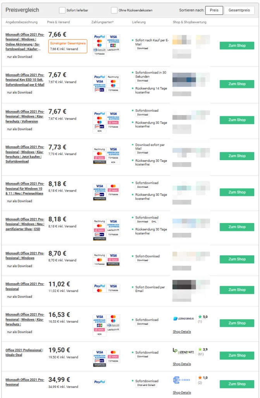Viewport: 260px width, 398px height.
Task: Sort offers by 'Preis'
Action: click(214, 10)
